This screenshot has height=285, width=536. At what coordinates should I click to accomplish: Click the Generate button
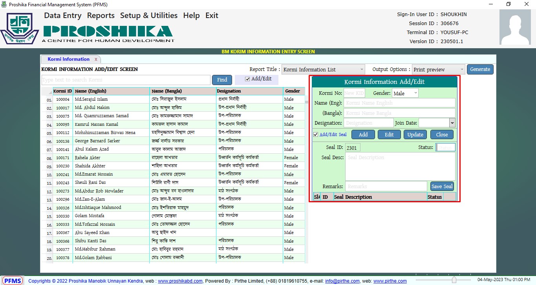point(480,69)
